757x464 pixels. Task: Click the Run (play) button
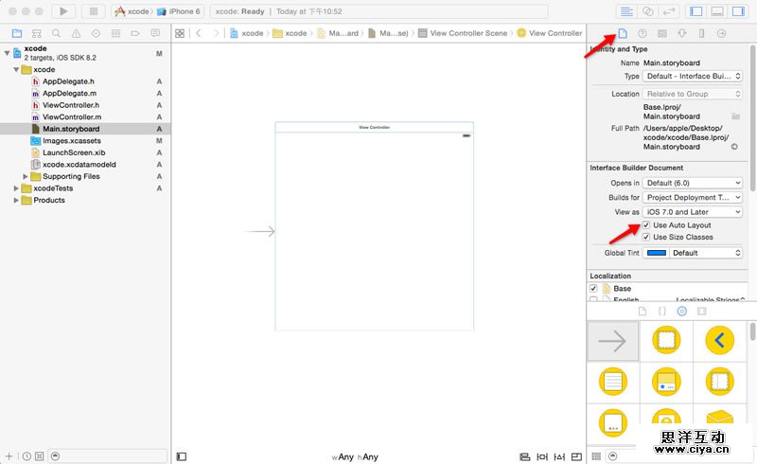pos(63,11)
